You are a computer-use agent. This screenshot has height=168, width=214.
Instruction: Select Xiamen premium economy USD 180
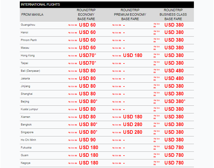(x=132, y=117)
